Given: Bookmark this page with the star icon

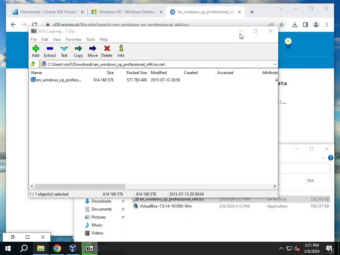Looking at the screenshot, I should point(282,25).
